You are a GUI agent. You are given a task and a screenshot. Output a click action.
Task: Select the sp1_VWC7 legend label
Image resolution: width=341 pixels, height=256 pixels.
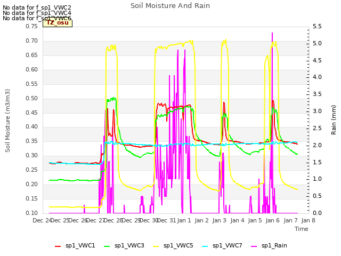tap(228, 245)
